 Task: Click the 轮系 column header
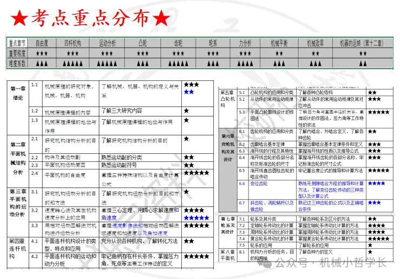tap(213, 43)
